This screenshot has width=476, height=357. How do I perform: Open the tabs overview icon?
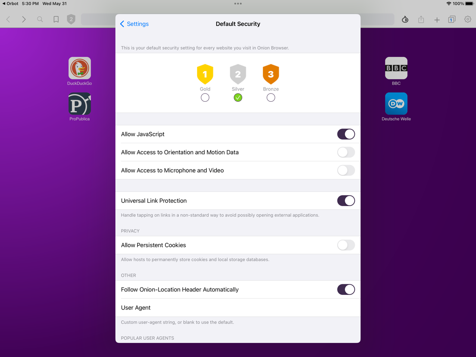[x=452, y=20]
